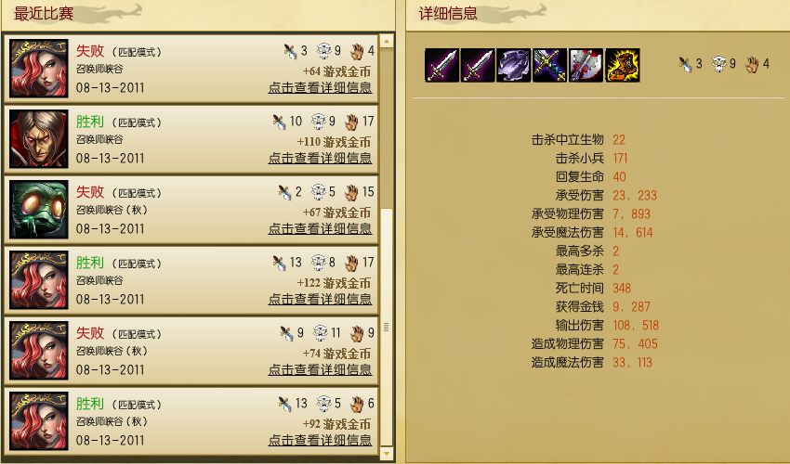790x464 pixels.
Task: Open detailed info link for +110 gold match
Action: click(x=320, y=158)
